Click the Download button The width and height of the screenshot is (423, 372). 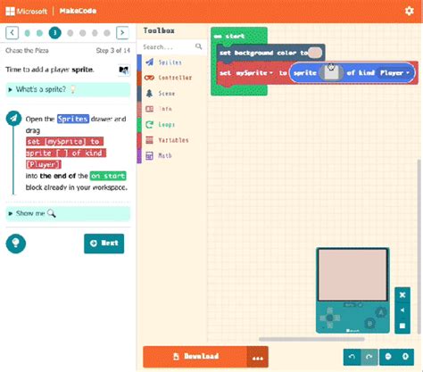[x=195, y=356]
